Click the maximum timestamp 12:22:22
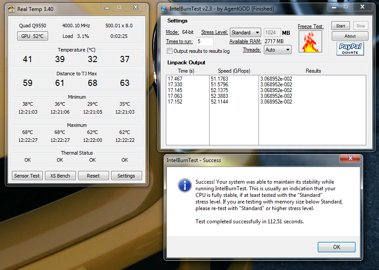This screenshot has height=270, width=379. click(125, 140)
